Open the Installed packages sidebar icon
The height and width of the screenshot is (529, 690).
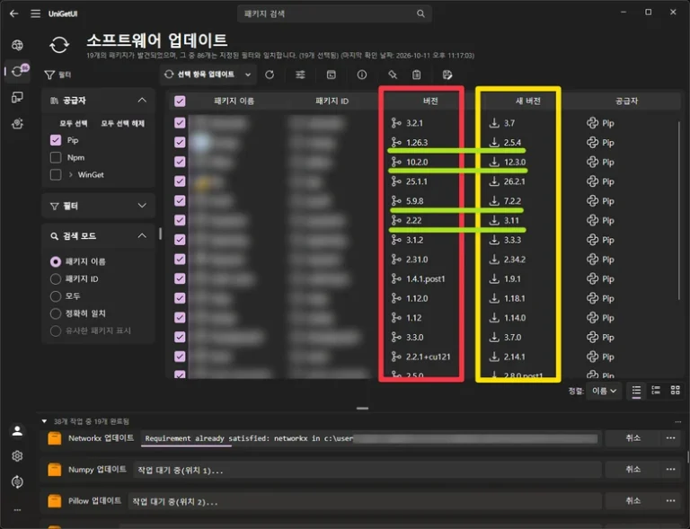coord(17,97)
